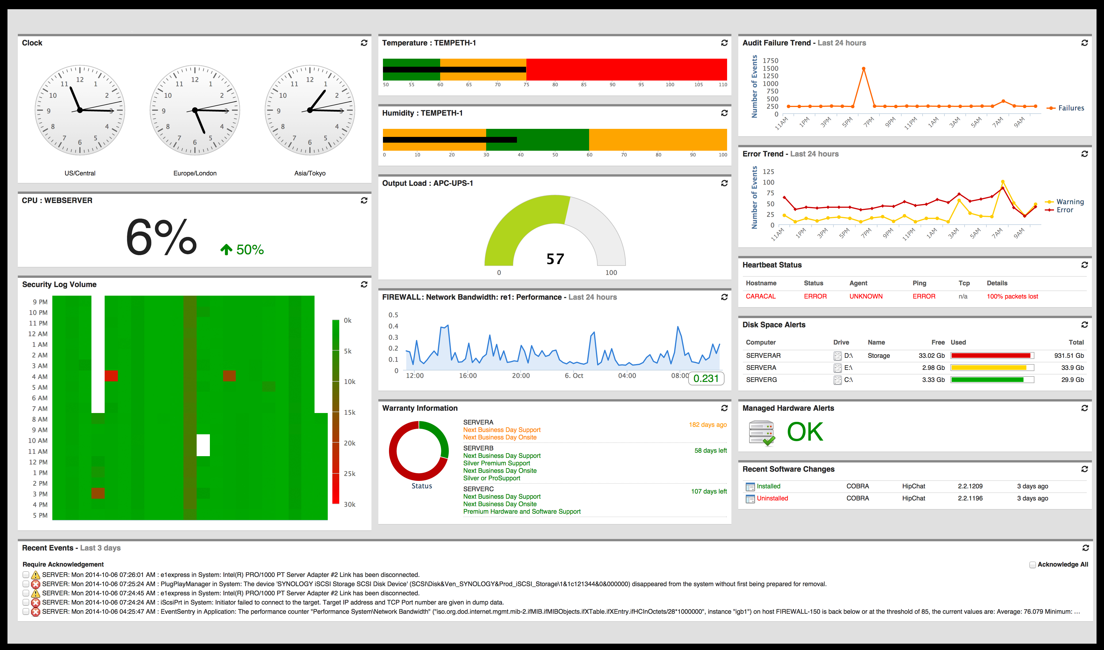
Task: Click refresh icon on Temperature TEMPETH-1
Action: click(724, 43)
